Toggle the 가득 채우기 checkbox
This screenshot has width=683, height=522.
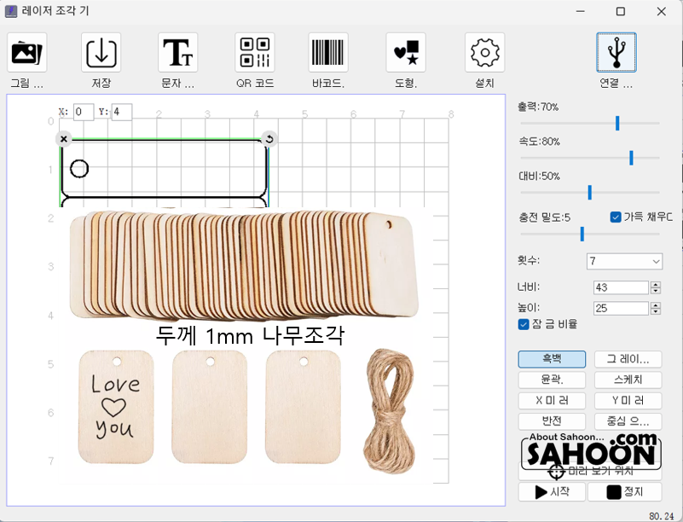(x=616, y=217)
